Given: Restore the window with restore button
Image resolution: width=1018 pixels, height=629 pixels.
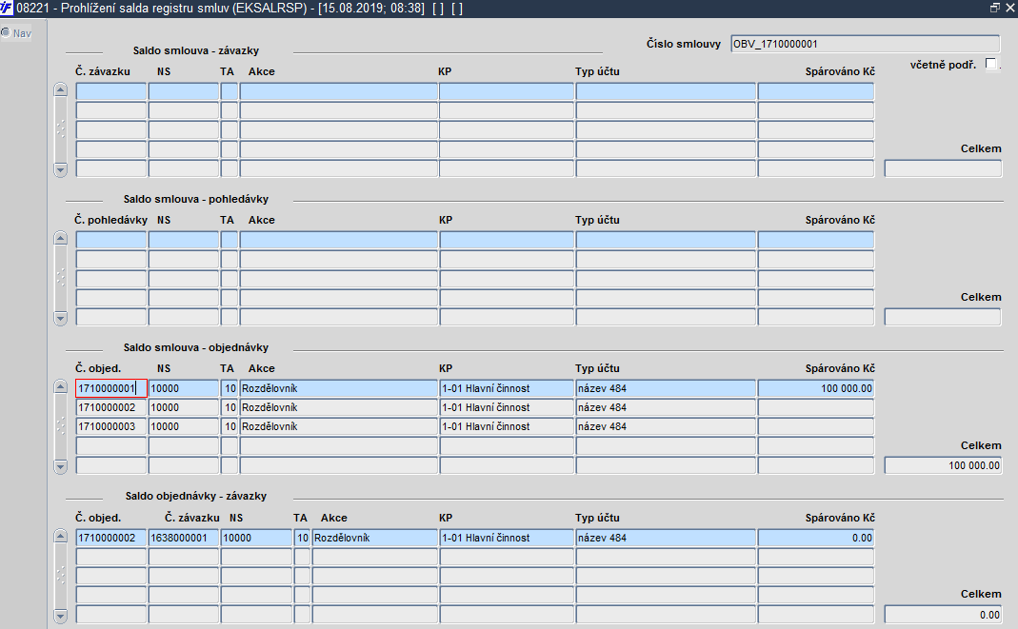Looking at the screenshot, I should [994, 8].
